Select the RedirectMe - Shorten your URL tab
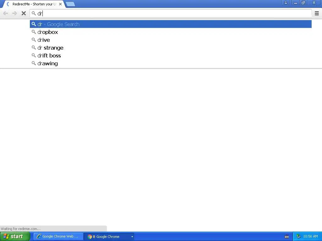The height and width of the screenshot is (241, 322). click(34, 4)
